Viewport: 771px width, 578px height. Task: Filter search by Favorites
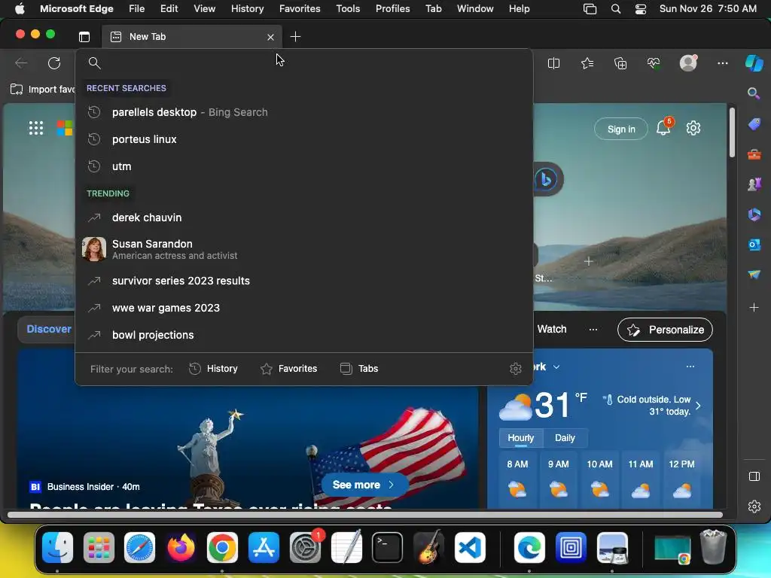288,369
